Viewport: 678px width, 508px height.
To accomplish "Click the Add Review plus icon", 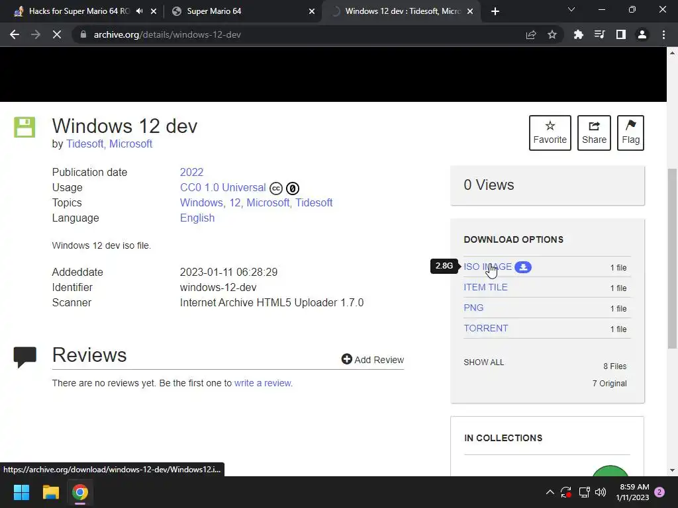I will [x=346, y=359].
